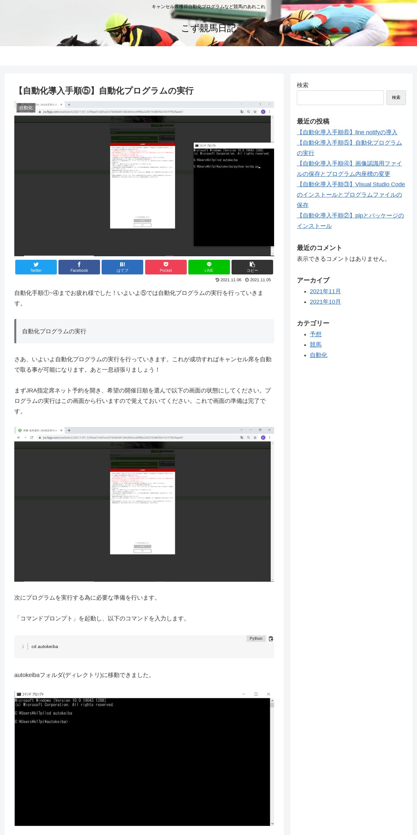Image resolution: width=417 pixels, height=835 pixels.
Task: Open recent post 【自動化導入手順⑤】 自動化プログラムの実行
Action: point(349,148)
